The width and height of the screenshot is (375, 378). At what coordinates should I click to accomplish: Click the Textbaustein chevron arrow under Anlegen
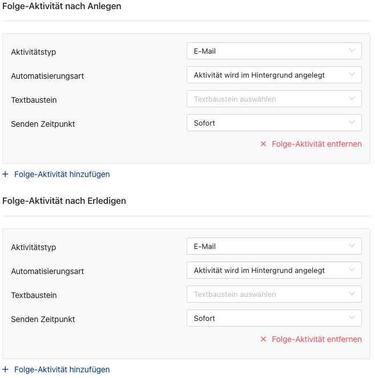click(x=352, y=99)
